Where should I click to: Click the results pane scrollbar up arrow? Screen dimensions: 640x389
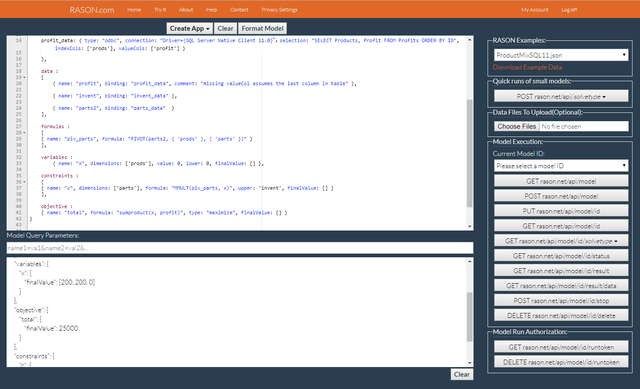470,261
